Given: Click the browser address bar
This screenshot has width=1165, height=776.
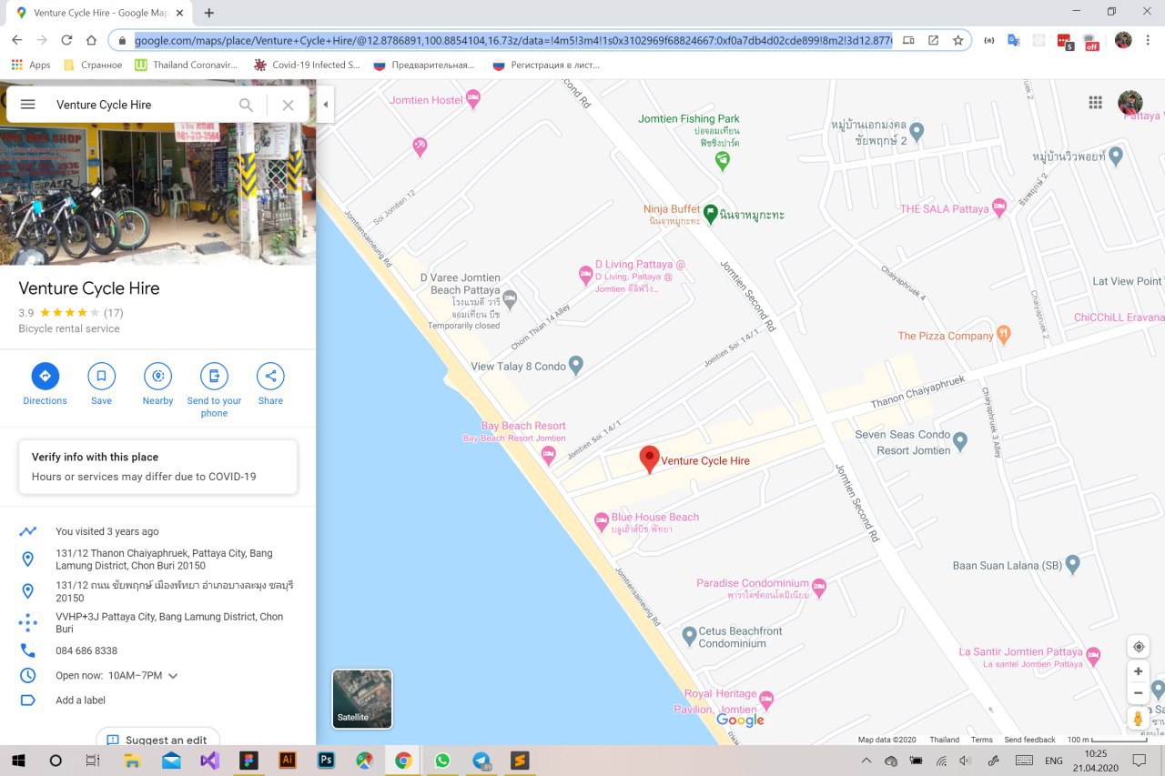Looking at the screenshot, I should tap(513, 40).
